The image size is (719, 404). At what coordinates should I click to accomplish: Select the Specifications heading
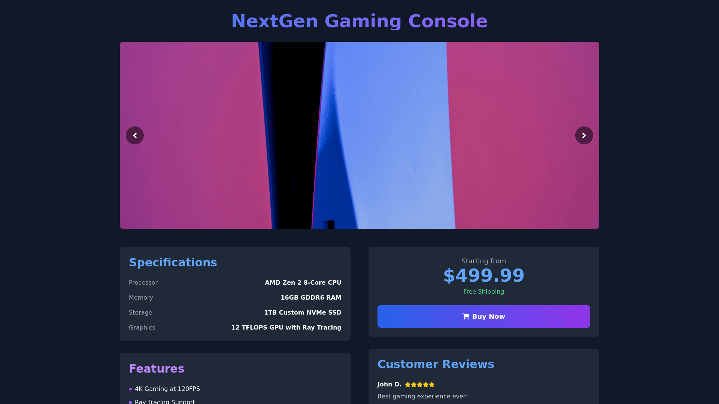(173, 263)
